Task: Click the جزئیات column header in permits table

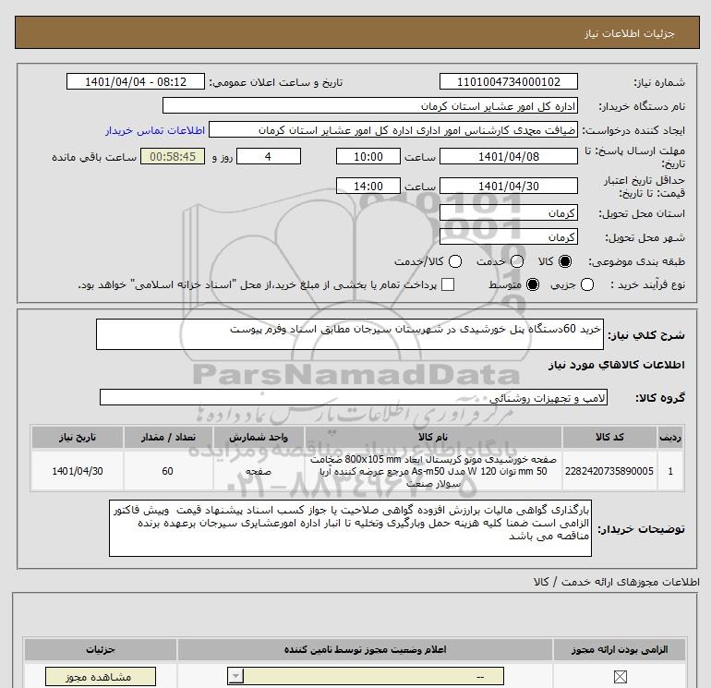Action: point(101,649)
